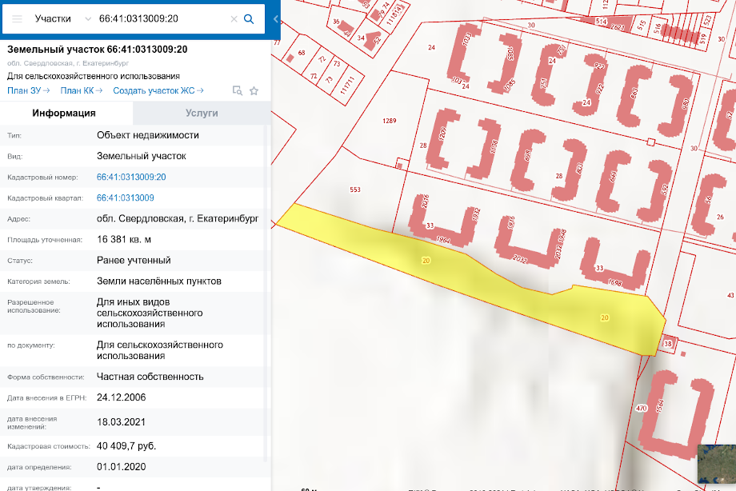736x491 pixels.
Task: Open the Участки search type dropdown
Action: click(63, 18)
